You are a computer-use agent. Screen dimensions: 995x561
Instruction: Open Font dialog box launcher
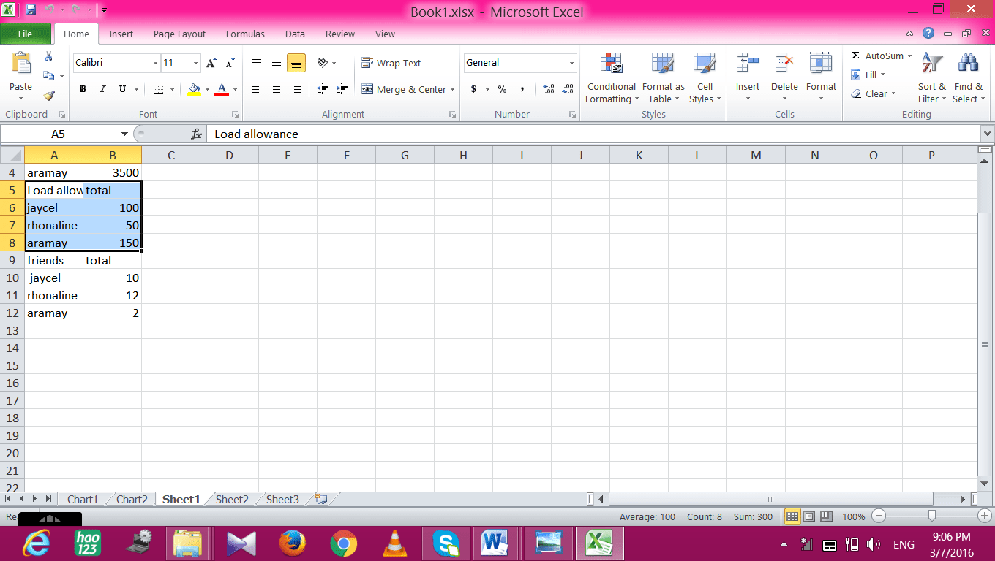236,115
